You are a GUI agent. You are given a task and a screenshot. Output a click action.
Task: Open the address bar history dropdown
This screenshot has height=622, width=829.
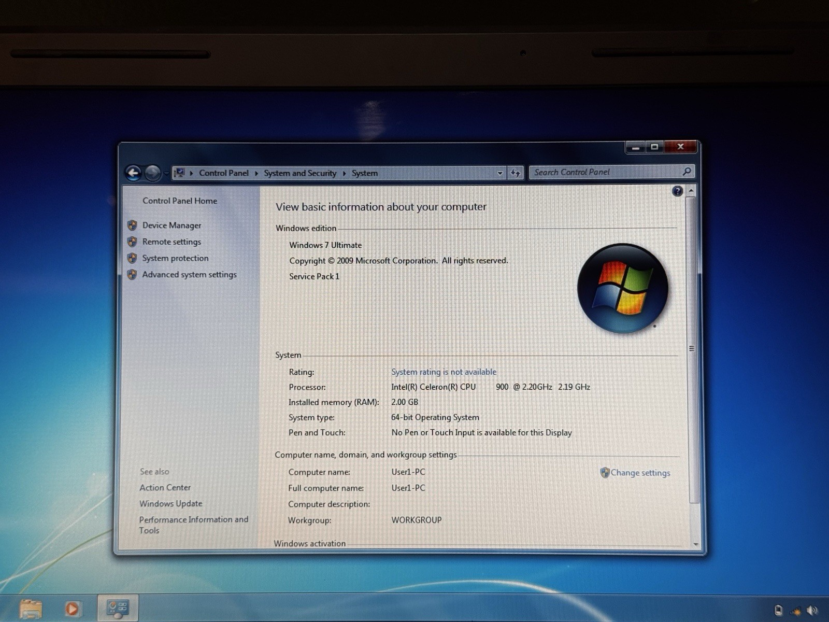pyautogui.click(x=499, y=173)
